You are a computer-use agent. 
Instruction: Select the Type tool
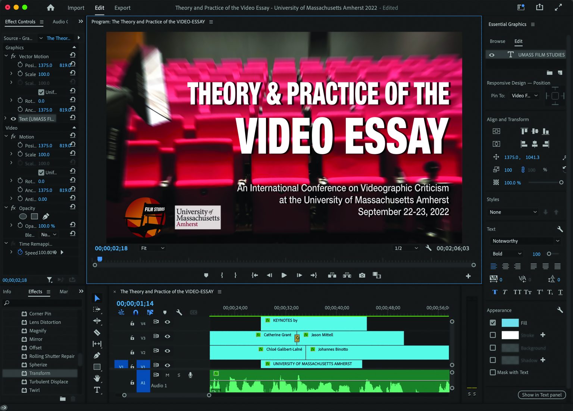tap(97, 390)
